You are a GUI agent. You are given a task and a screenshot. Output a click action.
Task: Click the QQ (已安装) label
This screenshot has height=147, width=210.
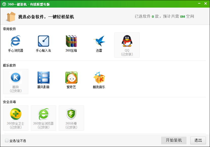(x=127, y=52)
